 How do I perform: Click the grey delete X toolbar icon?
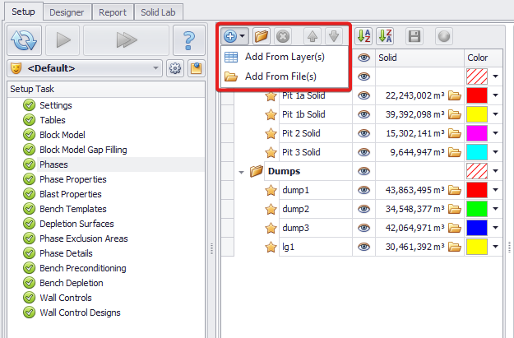283,36
